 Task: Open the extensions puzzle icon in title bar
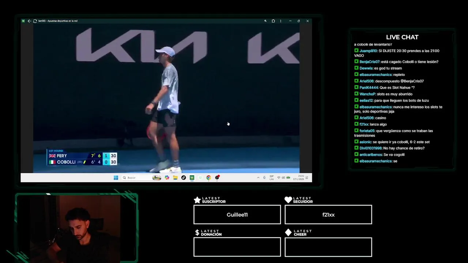273,21
